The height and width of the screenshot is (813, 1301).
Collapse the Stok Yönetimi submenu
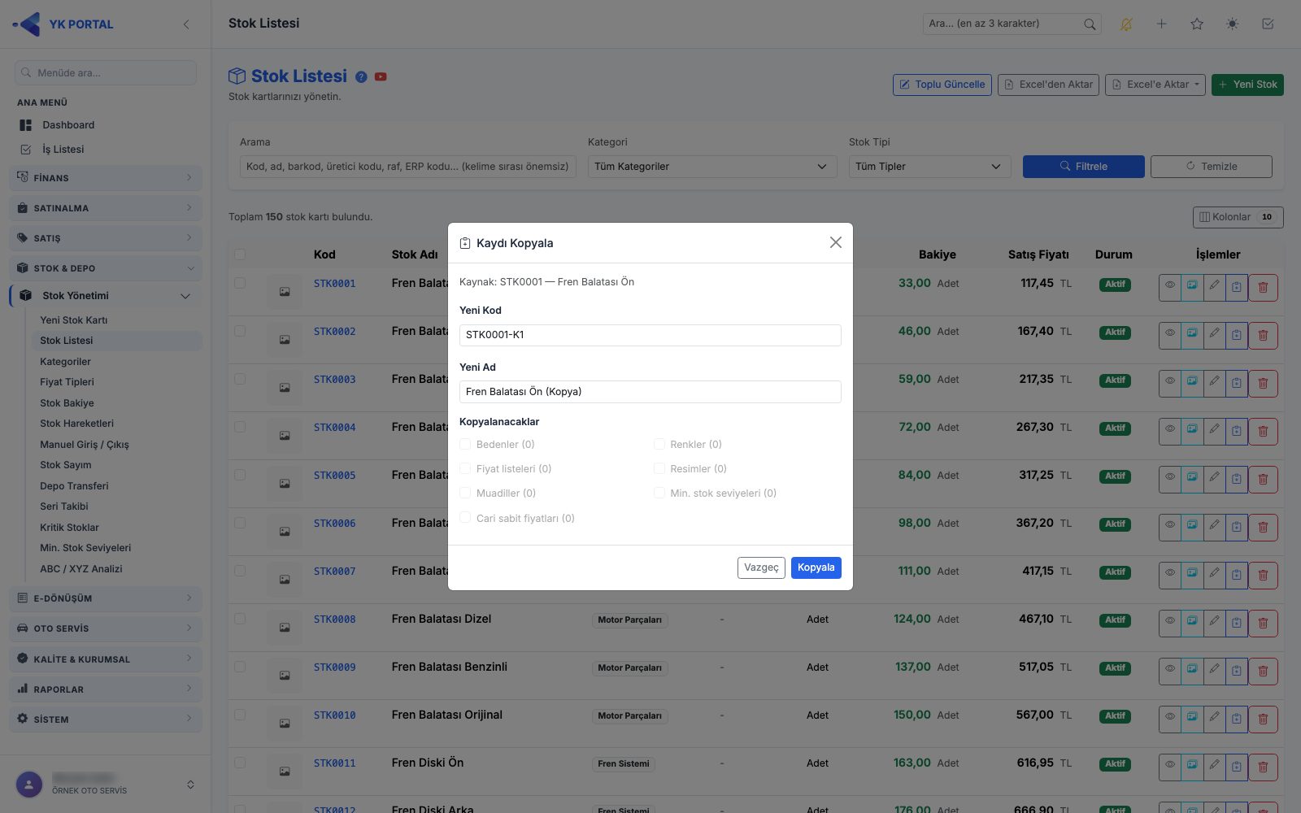pyautogui.click(x=106, y=296)
